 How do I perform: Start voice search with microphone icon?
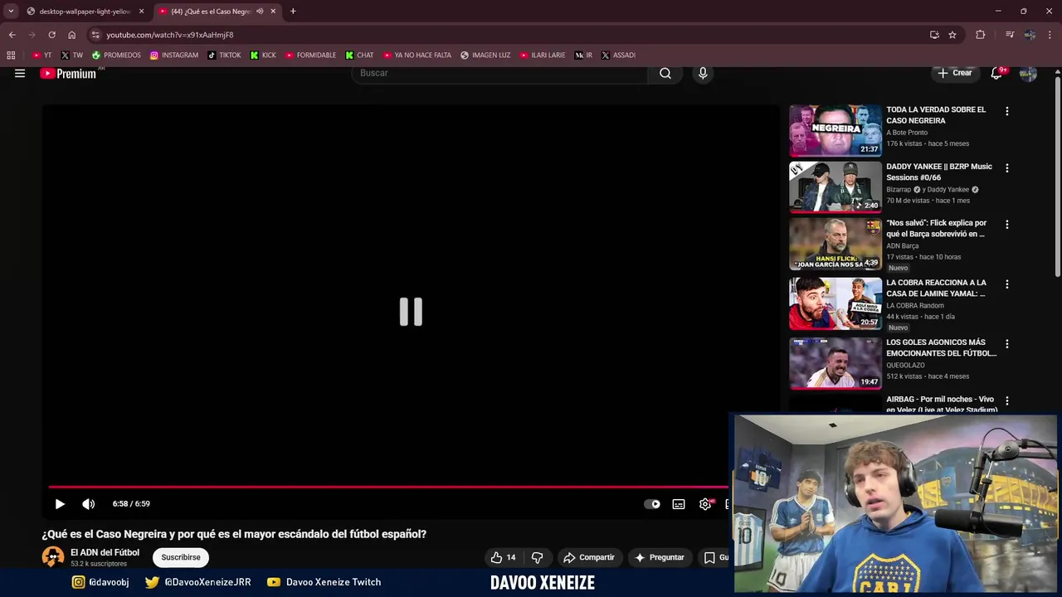click(x=703, y=73)
